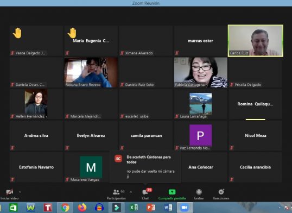The height and width of the screenshot is (213, 292).
Task: Click the Zoom icon in taskbar
Action: [185, 208]
